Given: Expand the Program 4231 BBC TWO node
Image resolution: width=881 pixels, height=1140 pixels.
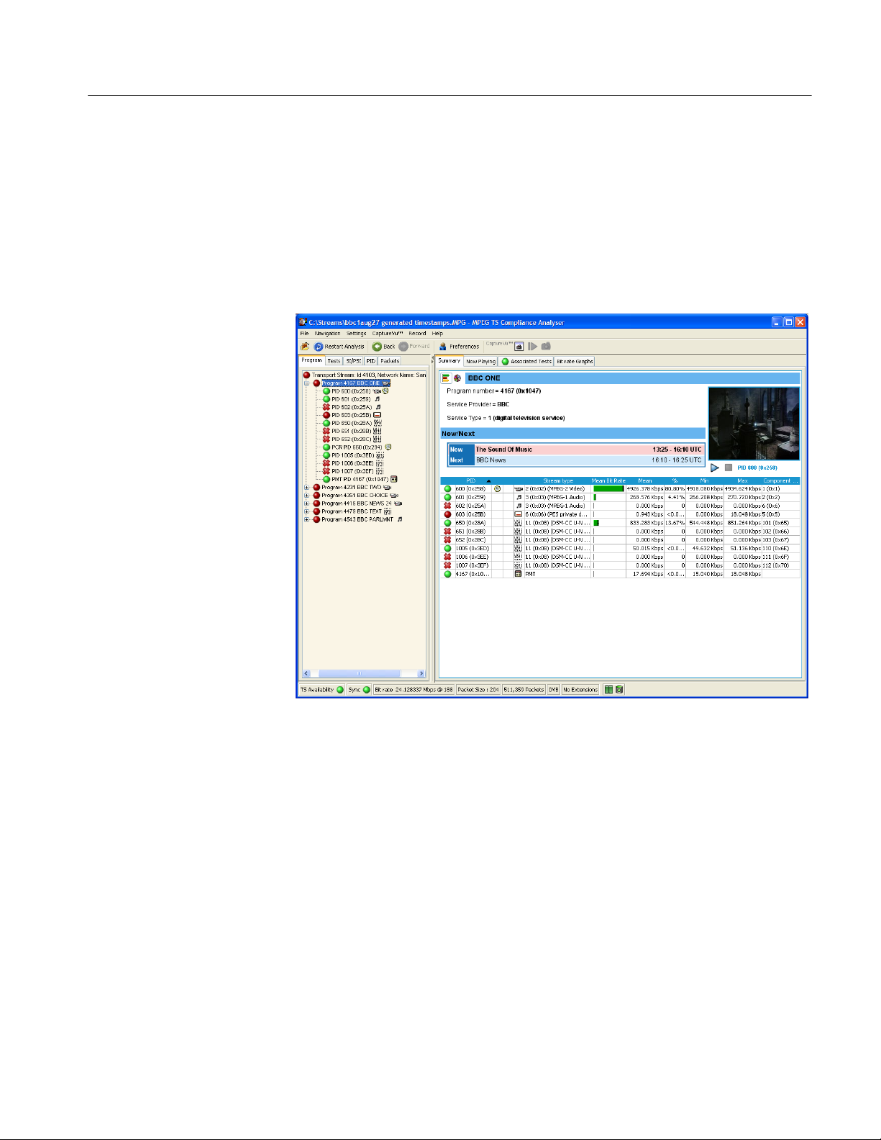Looking at the screenshot, I should pos(307,488).
